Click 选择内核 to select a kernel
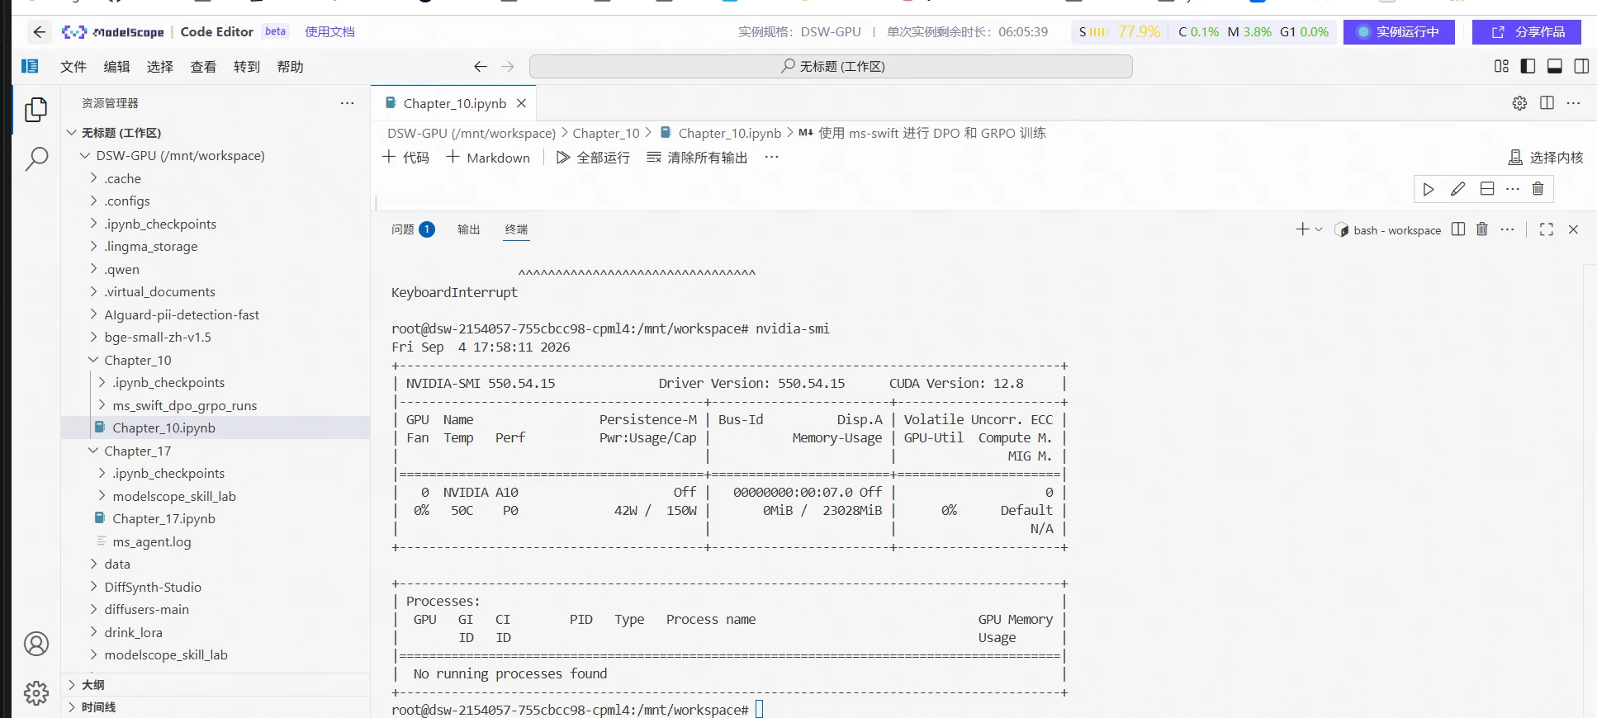The height and width of the screenshot is (718, 1597). 1546,157
